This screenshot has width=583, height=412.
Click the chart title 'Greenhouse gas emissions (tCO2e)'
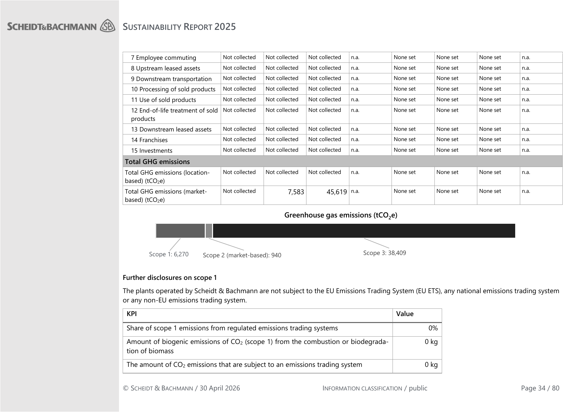point(341,215)
